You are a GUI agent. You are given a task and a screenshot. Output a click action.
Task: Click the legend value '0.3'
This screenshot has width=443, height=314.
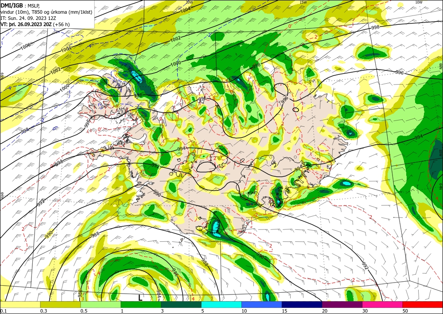tap(43, 311)
